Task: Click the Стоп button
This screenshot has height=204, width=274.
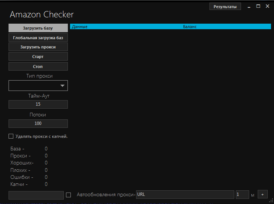Action: (x=38, y=67)
